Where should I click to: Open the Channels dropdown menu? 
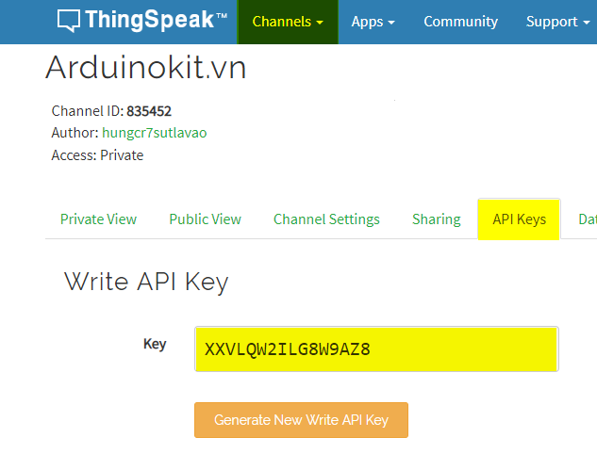[x=288, y=22]
